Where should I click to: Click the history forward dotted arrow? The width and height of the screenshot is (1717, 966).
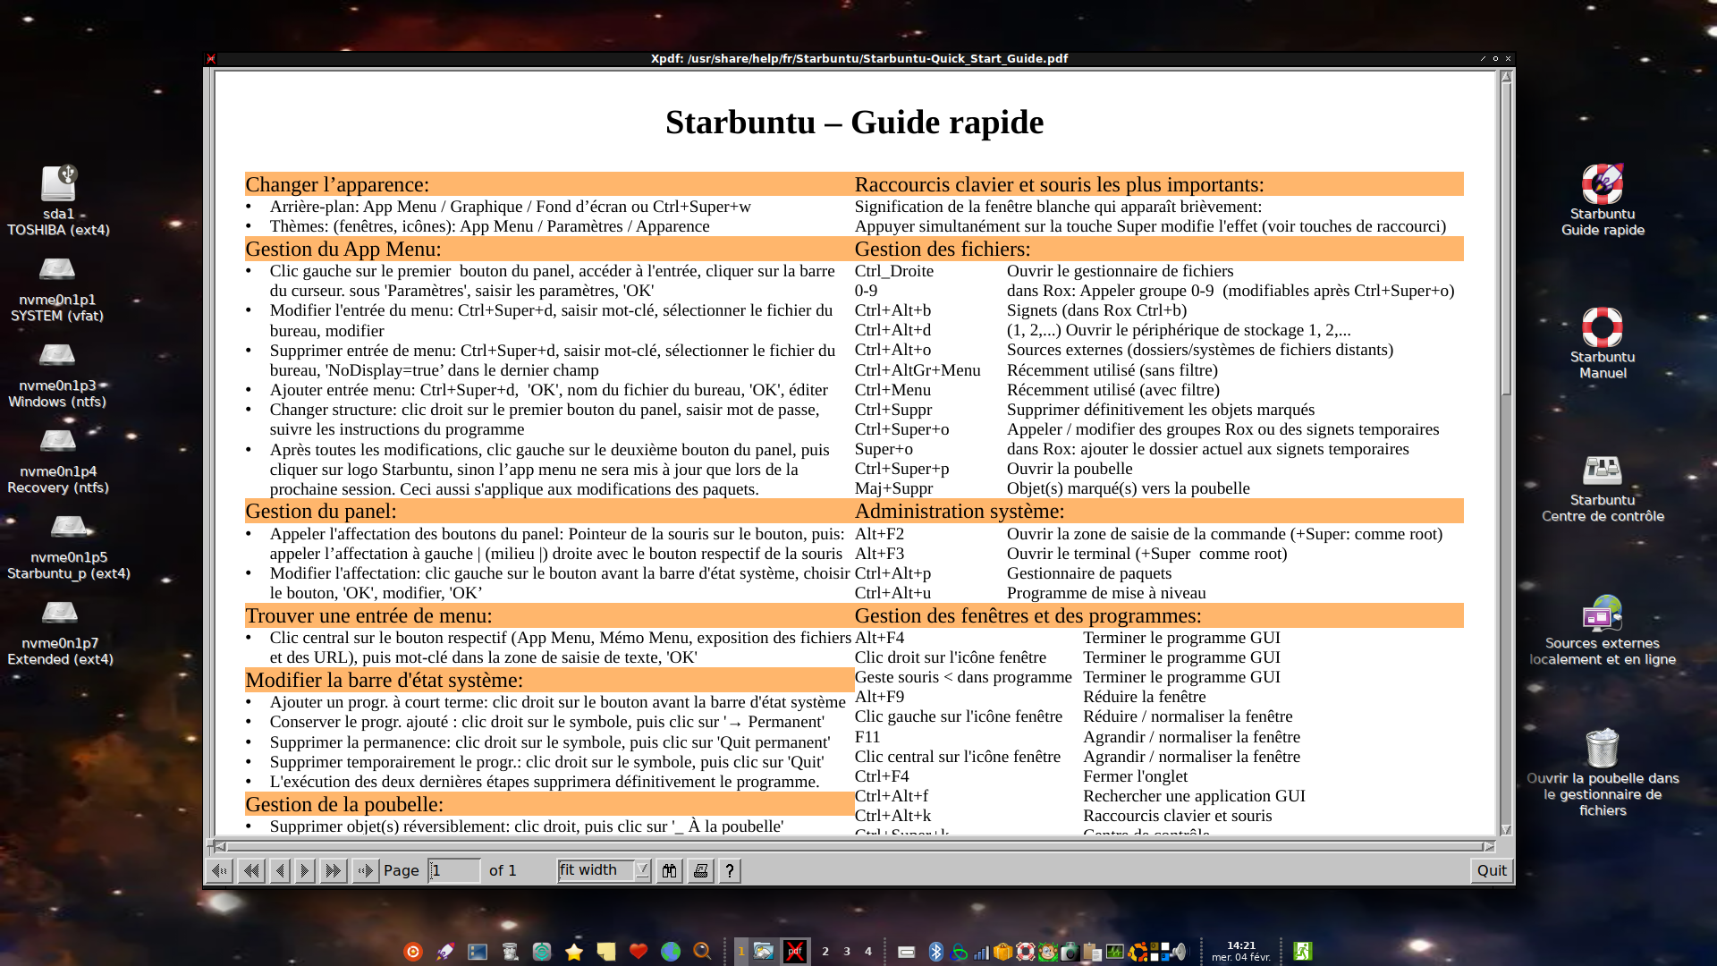tap(365, 870)
